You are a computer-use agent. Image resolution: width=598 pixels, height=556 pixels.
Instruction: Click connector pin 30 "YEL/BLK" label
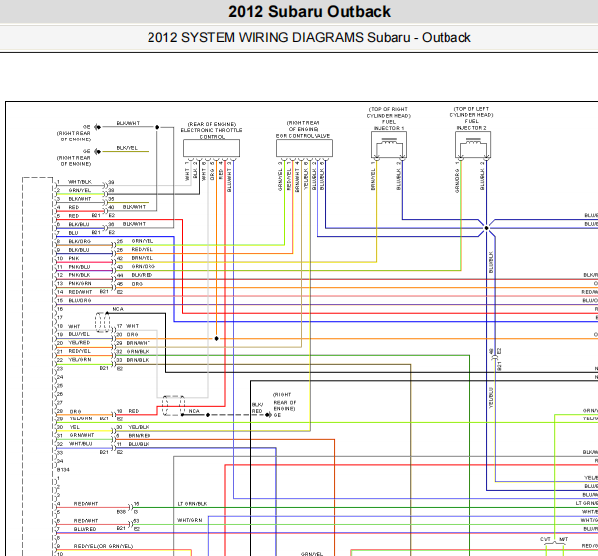139,427
